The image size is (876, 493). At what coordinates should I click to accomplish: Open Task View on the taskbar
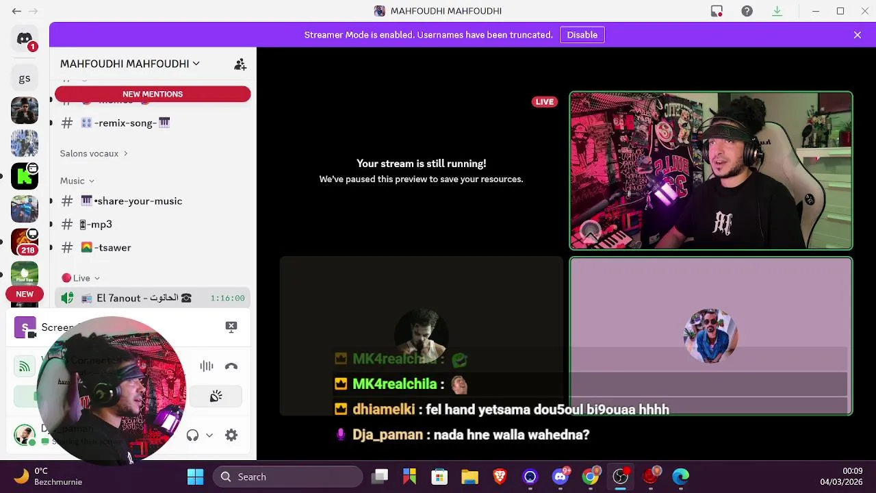(x=380, y=477)
